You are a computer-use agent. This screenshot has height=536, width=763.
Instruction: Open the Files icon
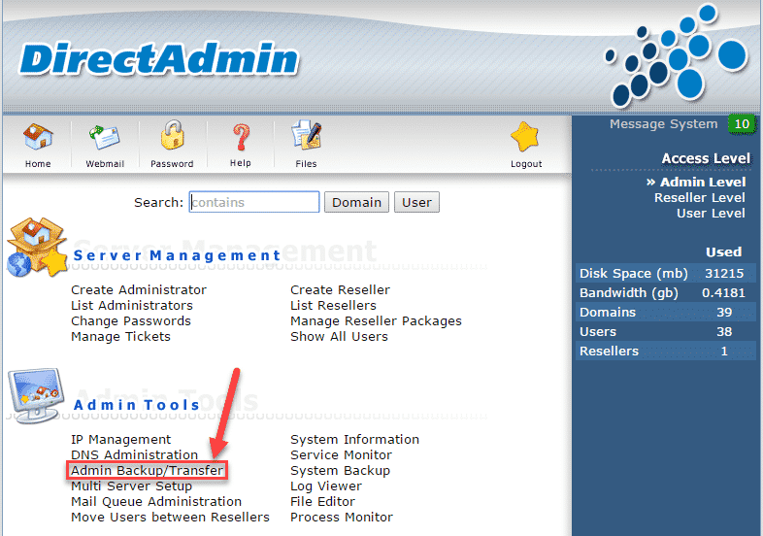pyautogui.click(x=306, y=135)
